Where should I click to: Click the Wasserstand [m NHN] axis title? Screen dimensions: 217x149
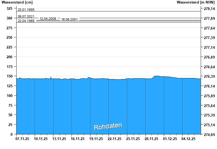[x=196, y=2]
